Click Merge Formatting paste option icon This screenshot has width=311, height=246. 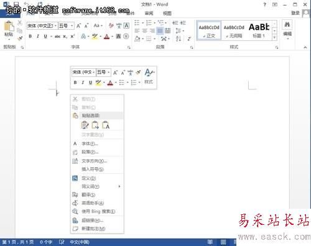pyautogui.click(x=95, y=125)
